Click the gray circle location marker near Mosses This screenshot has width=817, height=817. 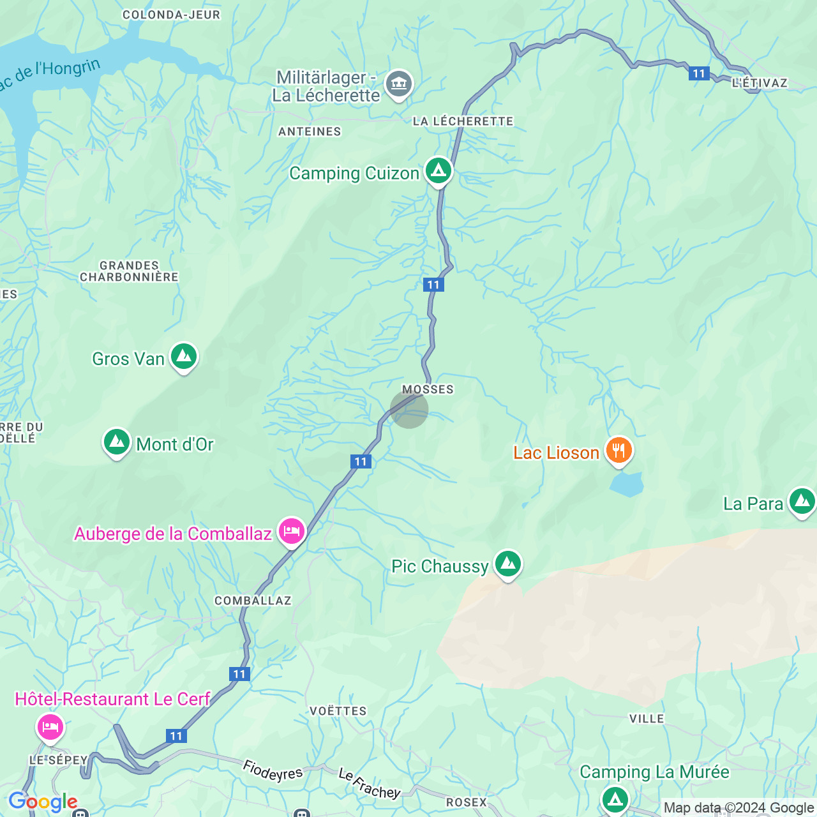tap(409, 409)
